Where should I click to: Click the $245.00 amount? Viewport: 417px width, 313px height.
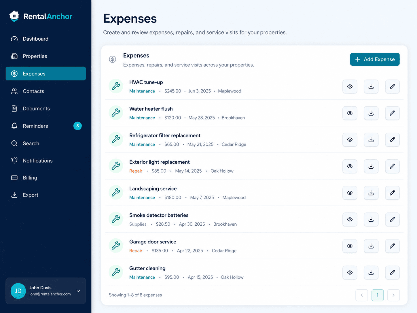click(x=173, y=91)
